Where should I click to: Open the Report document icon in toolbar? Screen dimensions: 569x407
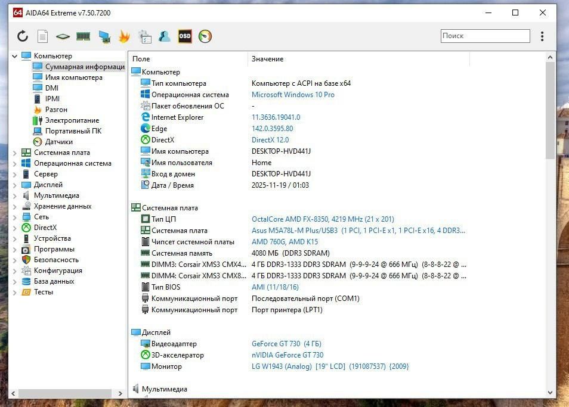click(x=42, y=36)
